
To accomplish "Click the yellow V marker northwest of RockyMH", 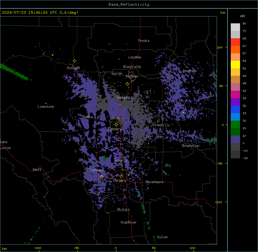I will tap(52, 55).
